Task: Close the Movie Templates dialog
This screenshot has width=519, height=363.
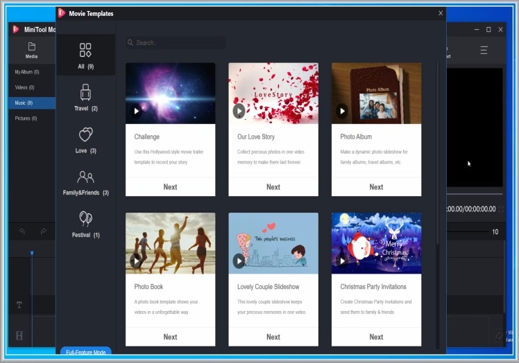Action: tap(441, 13)
